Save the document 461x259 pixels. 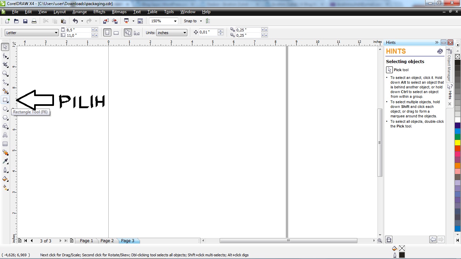(x=25, y=21)
